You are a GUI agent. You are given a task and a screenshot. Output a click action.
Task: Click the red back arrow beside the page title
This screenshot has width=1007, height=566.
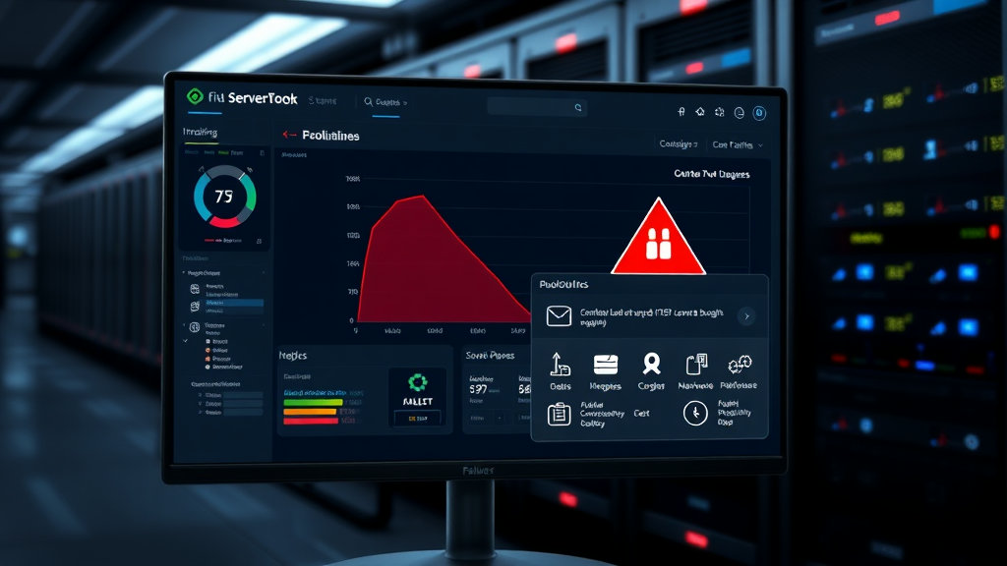pos(289,135)
